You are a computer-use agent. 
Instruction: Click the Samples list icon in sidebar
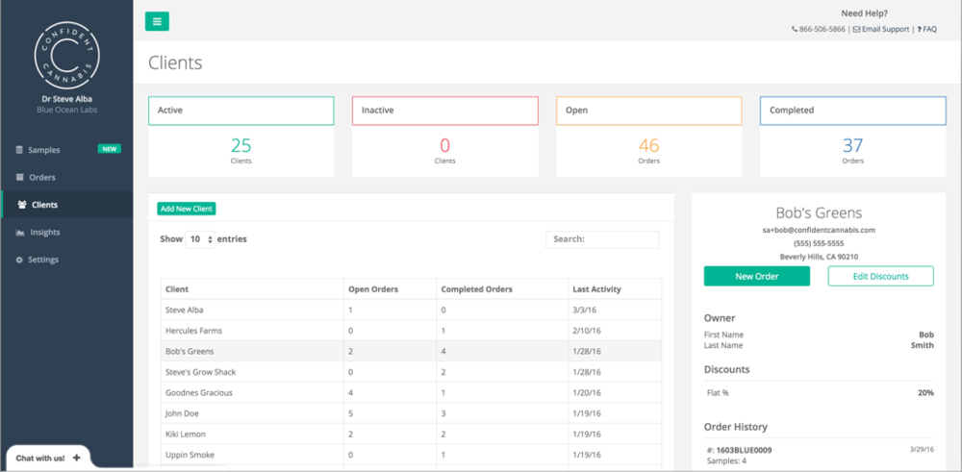[x=19, y=150]
